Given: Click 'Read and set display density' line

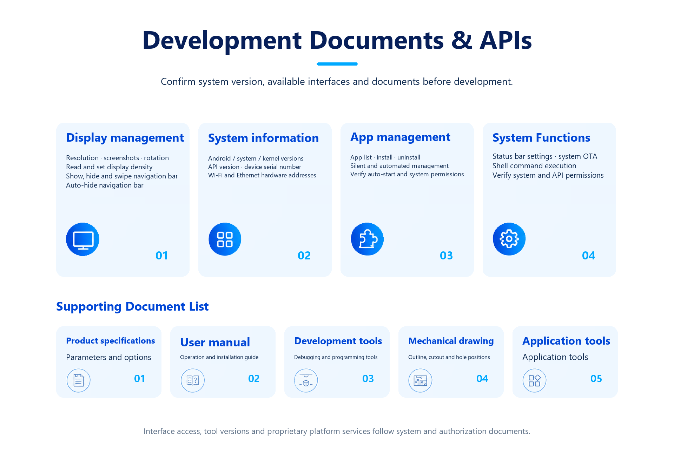Looking at the screenshot, I should 109,167.
